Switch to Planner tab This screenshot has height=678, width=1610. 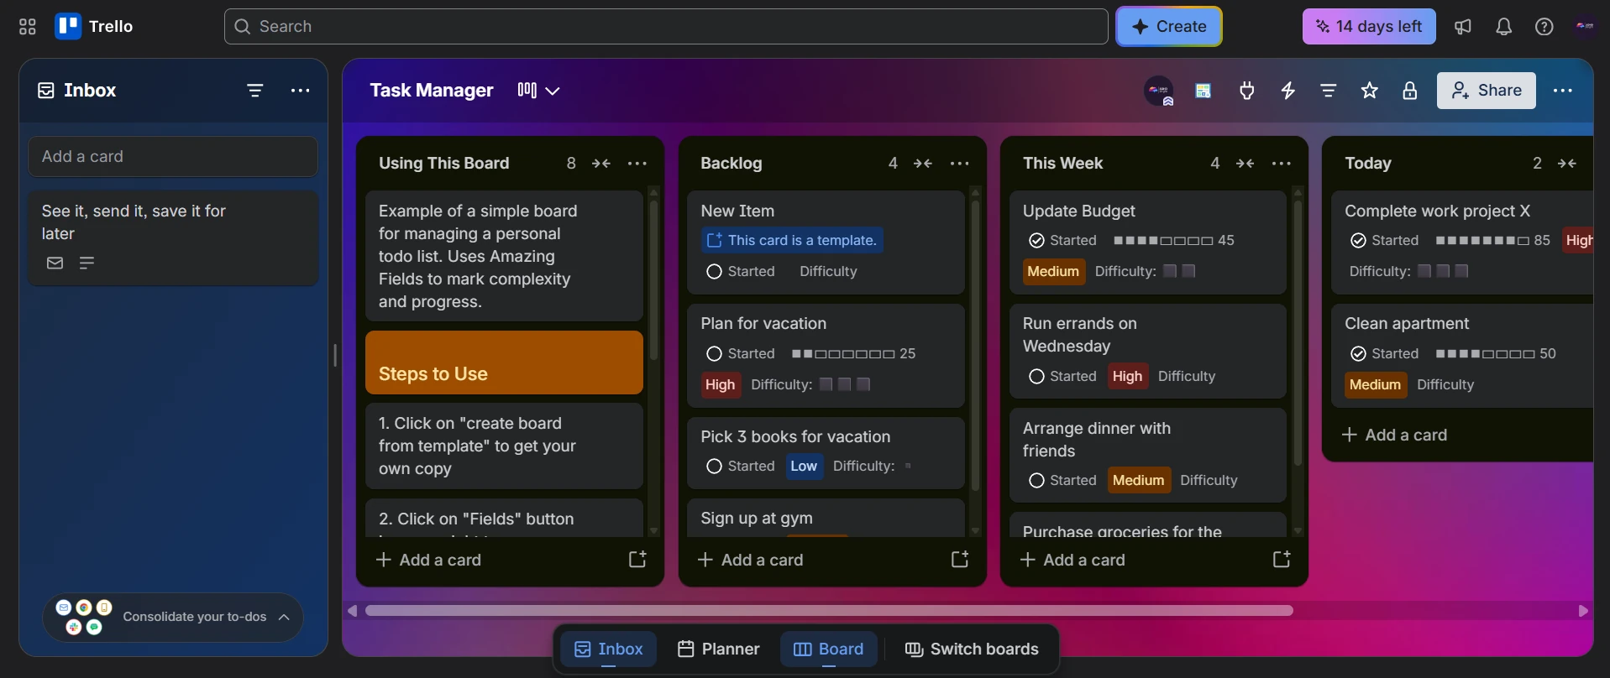tap(719, 649)
